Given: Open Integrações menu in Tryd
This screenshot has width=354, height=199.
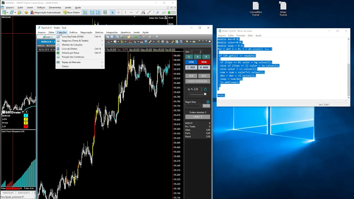Looking at the screenshot, I should (112, 32).
